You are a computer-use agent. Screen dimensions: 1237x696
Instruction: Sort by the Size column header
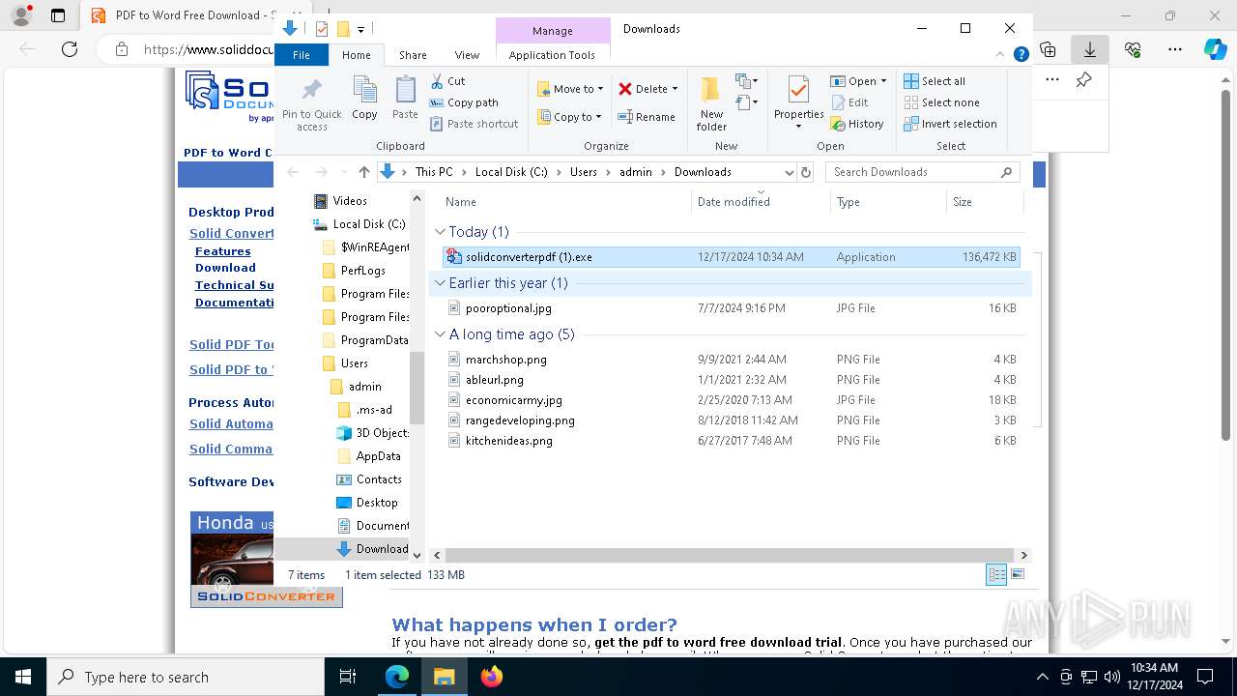(984, 202)
